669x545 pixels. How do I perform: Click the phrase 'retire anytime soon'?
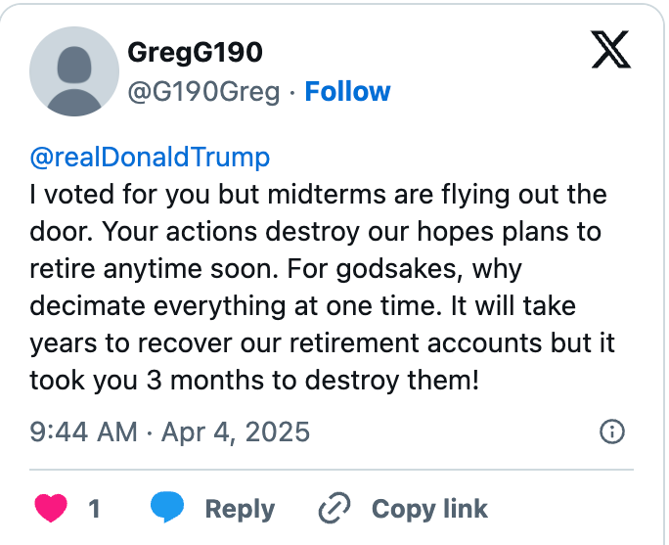152,269
